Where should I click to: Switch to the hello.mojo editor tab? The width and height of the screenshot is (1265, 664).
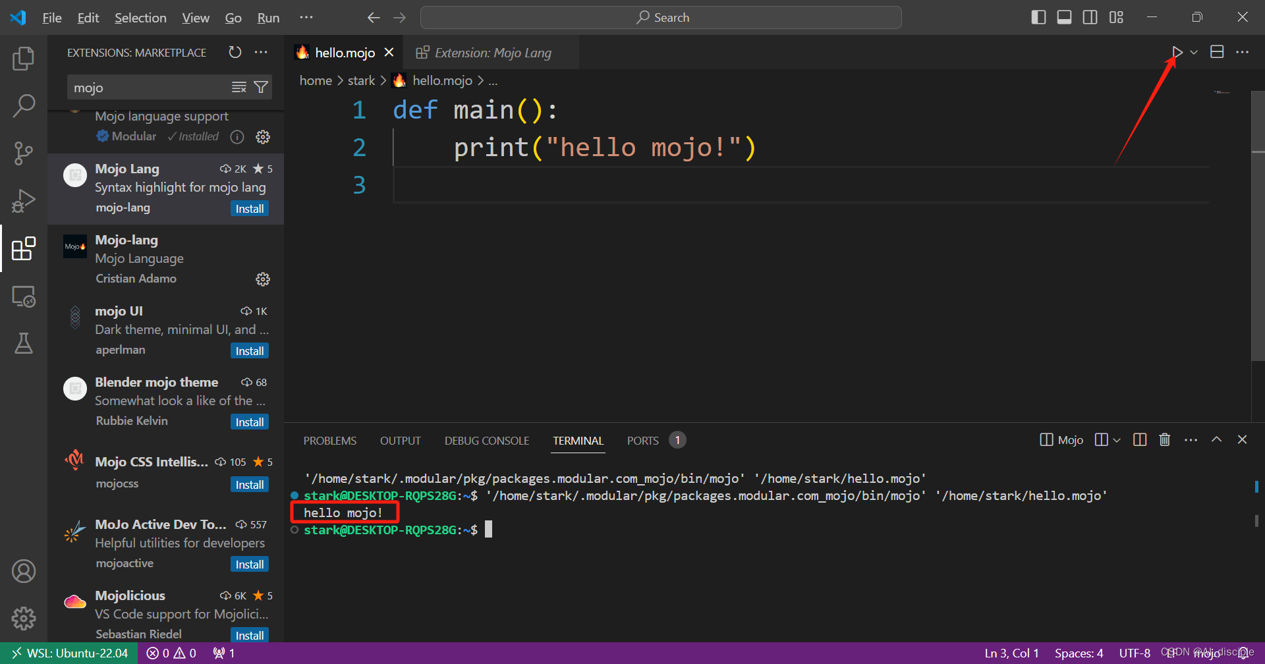[345, 53]
